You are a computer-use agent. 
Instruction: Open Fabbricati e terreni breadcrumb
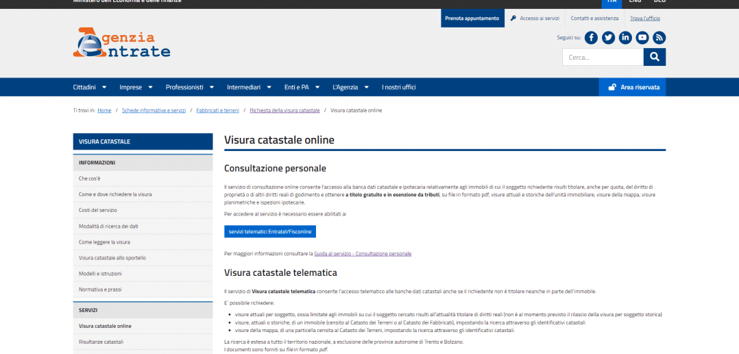[218, 110]
